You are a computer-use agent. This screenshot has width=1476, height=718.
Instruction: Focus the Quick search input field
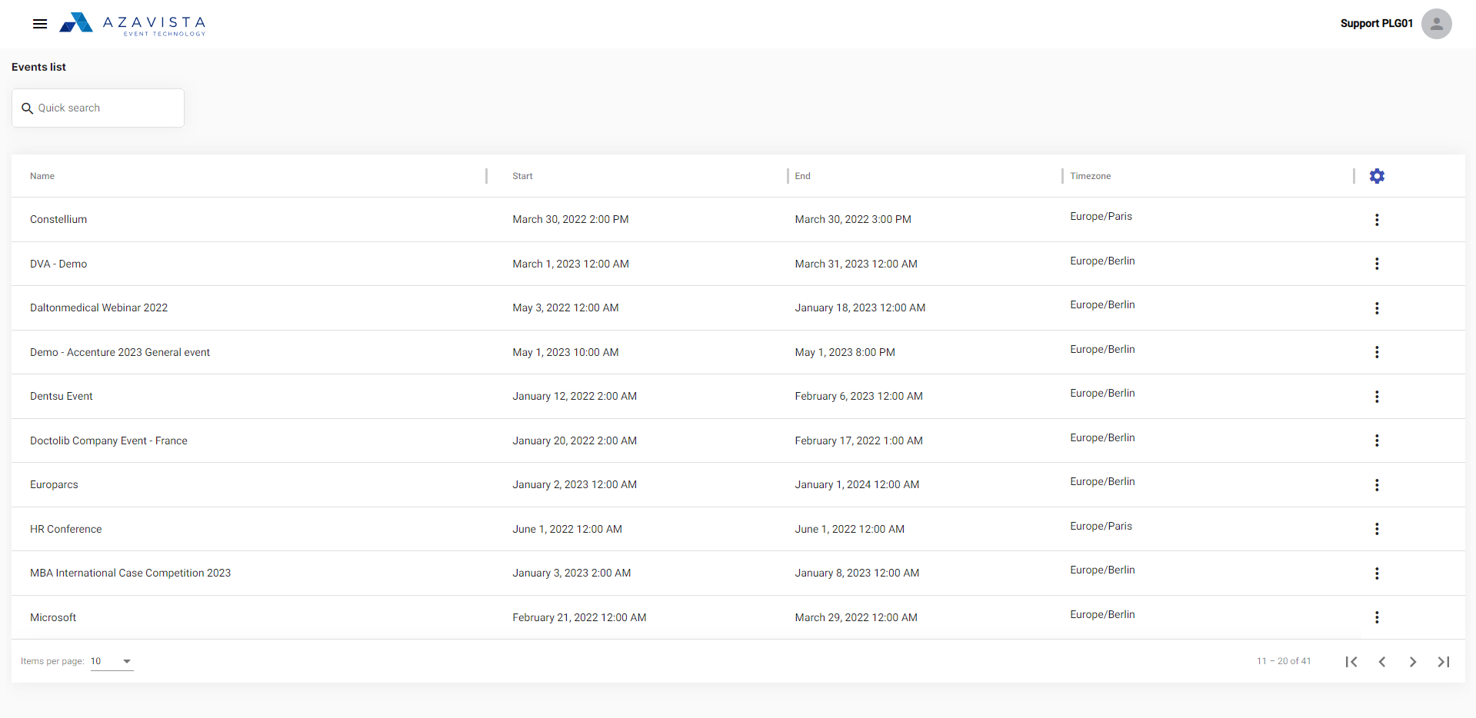click(98, 108)
